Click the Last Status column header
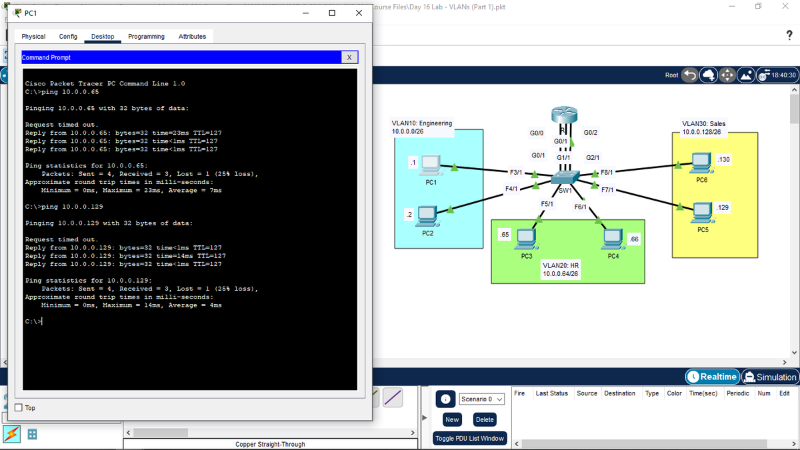The height and width of the screenshot is (450, 800). point(552,393)
